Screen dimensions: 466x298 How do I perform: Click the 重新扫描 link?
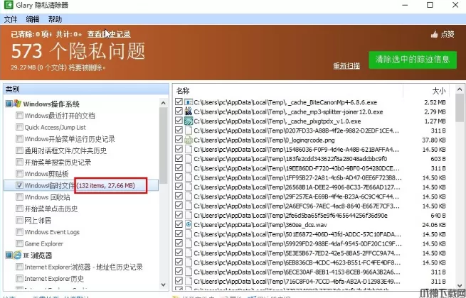click(346, 66)
